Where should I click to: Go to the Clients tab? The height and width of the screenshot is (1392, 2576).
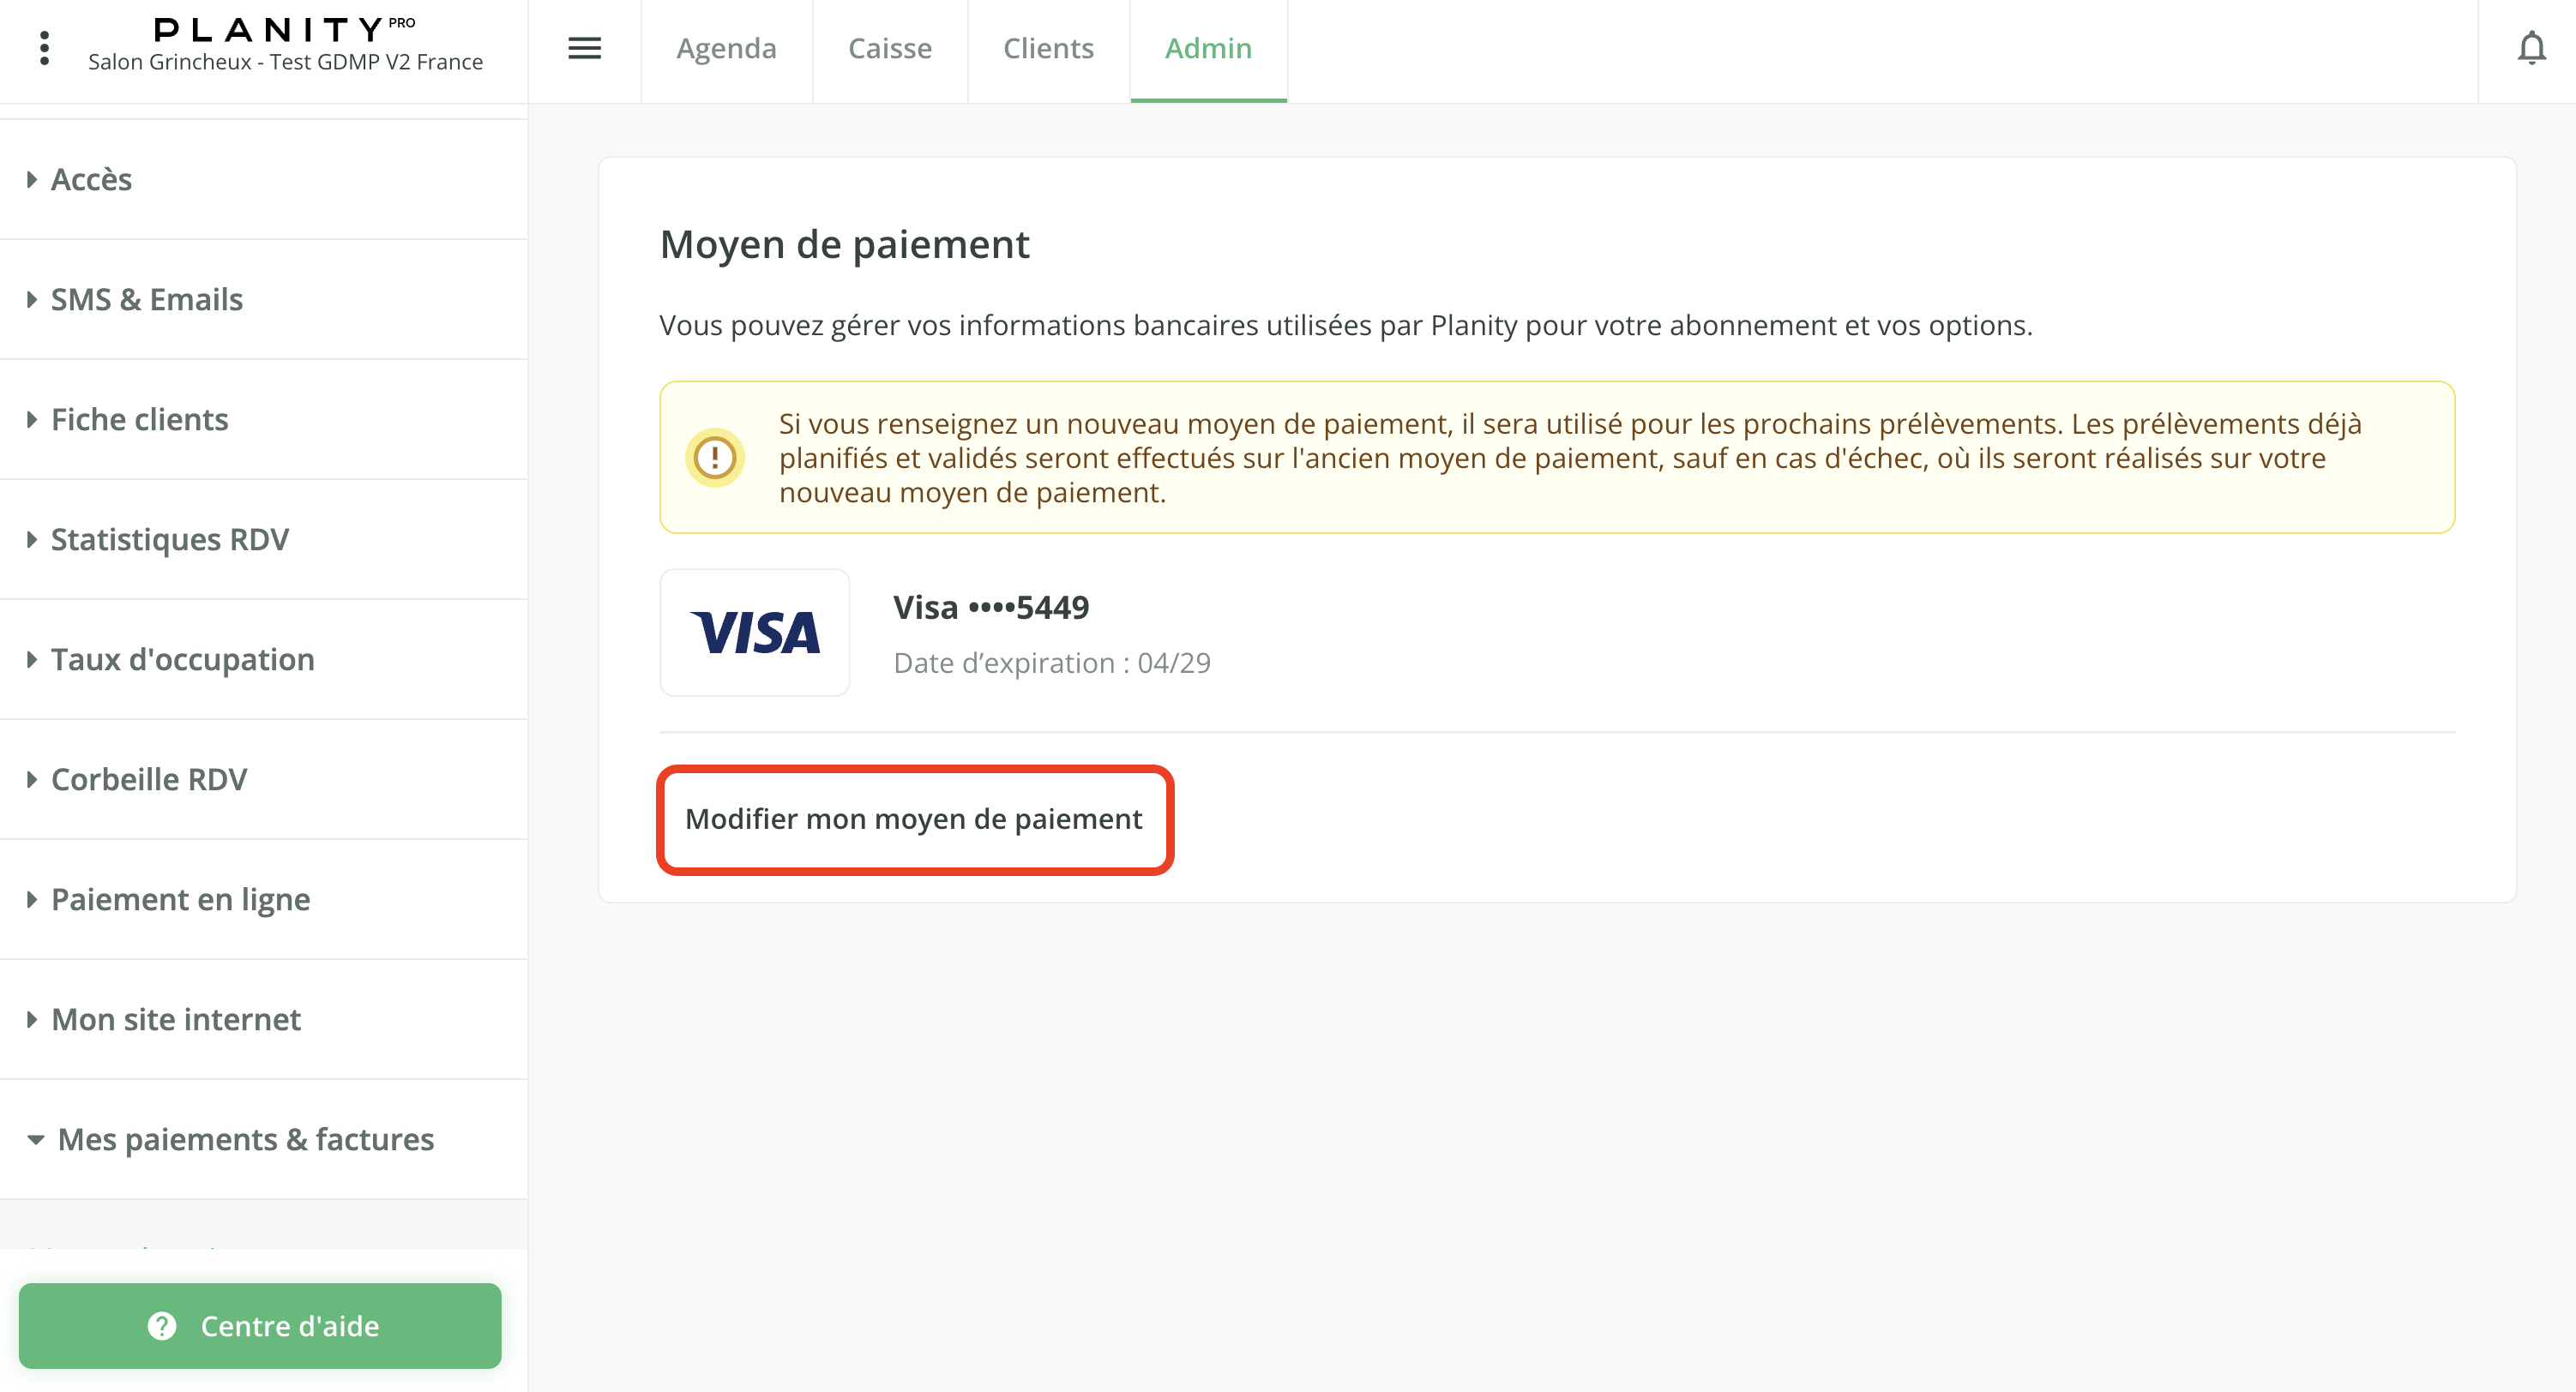coord(1048,48)
